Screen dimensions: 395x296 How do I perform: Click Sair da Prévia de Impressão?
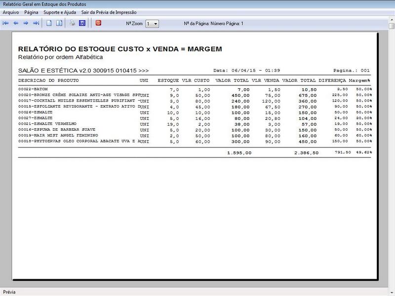tap(109, 12)
